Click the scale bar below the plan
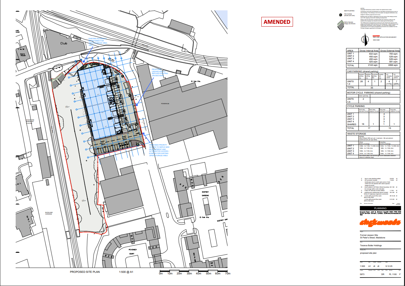This screenshot has width=405, height=286. (x=194, y=271)
